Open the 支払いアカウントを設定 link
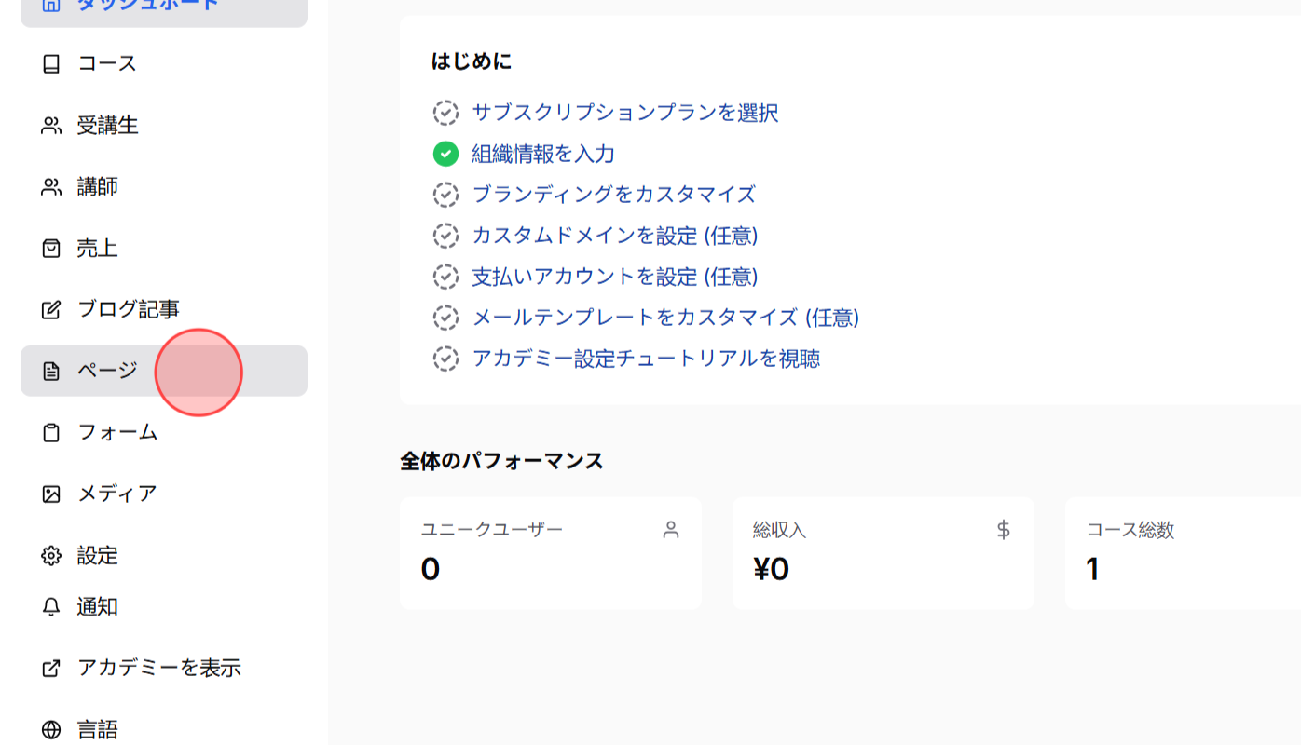 click(x=614, y=277)
